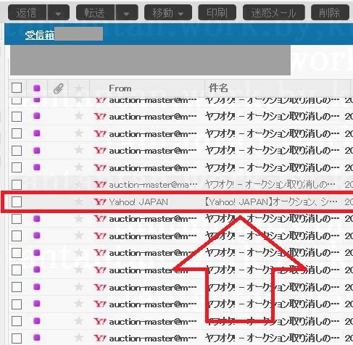Click the purple unread dot below the highlighted row
This screenshot has width=353, height=345.
(x=37, y=219)
